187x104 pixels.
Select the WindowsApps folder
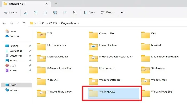[113, 93]
